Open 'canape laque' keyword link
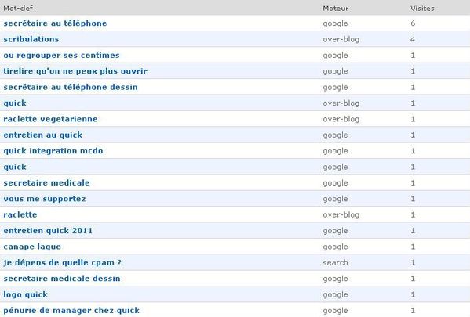 [x=32, y=247]
